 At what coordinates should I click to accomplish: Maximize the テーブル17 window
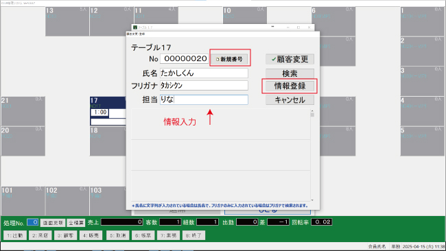[x=298, y=27]
